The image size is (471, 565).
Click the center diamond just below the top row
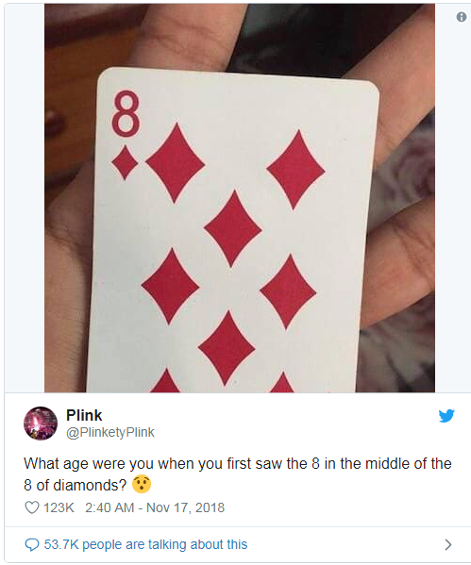click(x=232, y=229)
